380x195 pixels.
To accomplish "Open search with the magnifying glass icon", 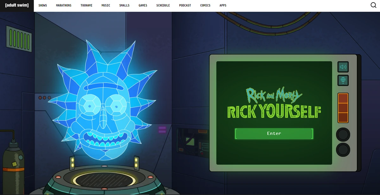I will pos(374,5).
